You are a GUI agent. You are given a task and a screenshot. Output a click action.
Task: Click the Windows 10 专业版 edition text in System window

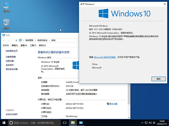50,62
